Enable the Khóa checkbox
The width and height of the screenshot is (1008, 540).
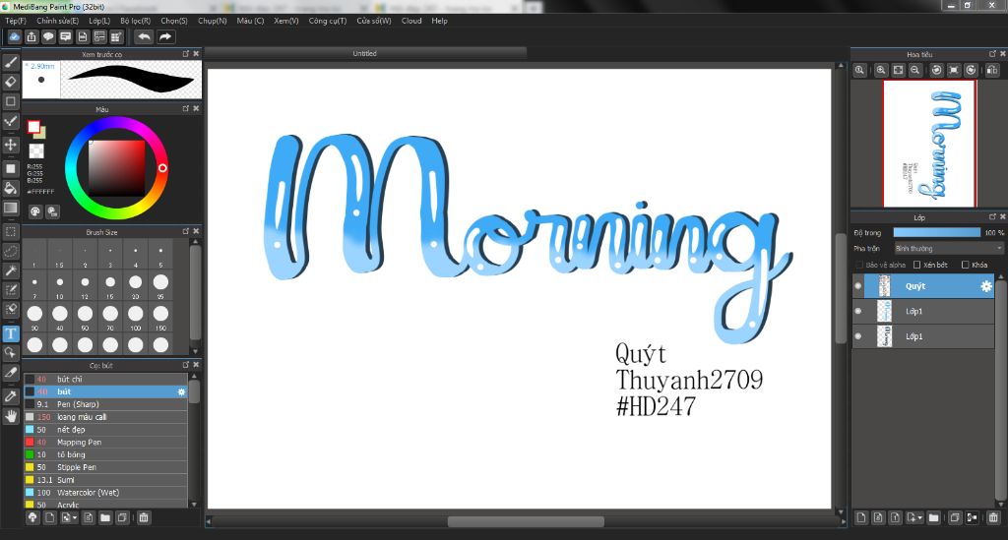click(965, 265)
